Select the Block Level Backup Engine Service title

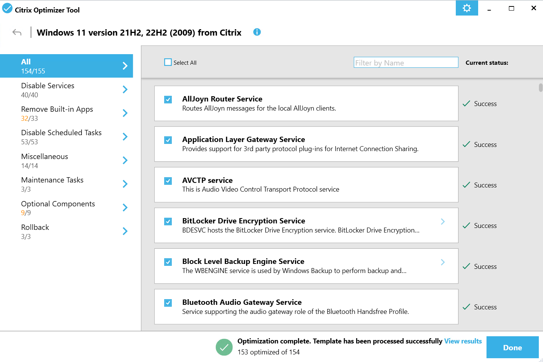[x=243, y=261]
